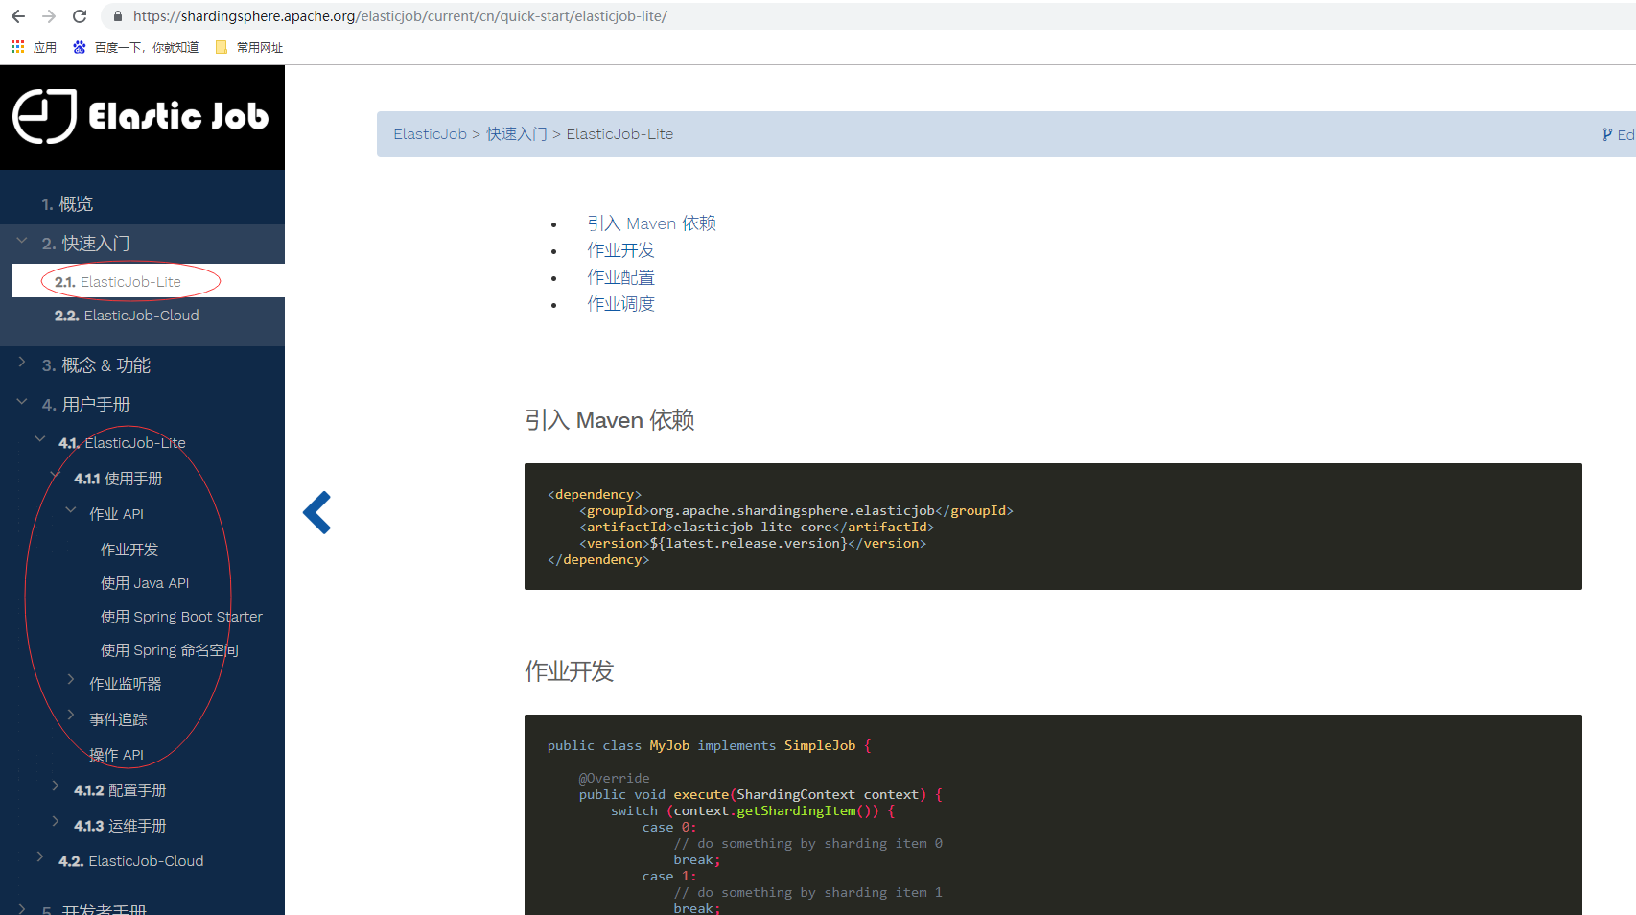Click the Elastic Job logo
The width and height of the screenshot is (1636, 915).
141,117
